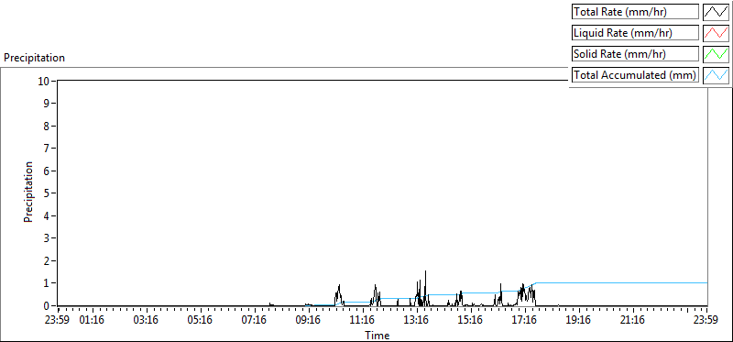Click the 01:16 time axis label
Screen dimensions: 733x342
(93, 321)
